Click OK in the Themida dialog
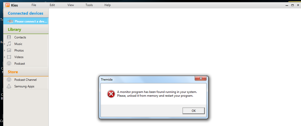301x126 pixels. click(x=193, y=111)
